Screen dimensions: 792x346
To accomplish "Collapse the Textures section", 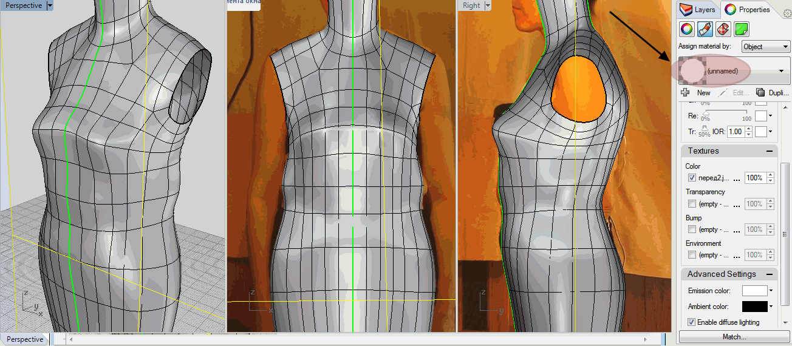I will (x=769, y=151).
